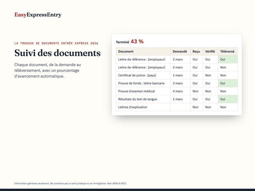Click Reçu 'Non' in the Lettres d'explication row
The height and width of the screenshot is (191, 255).
[197, 107]
